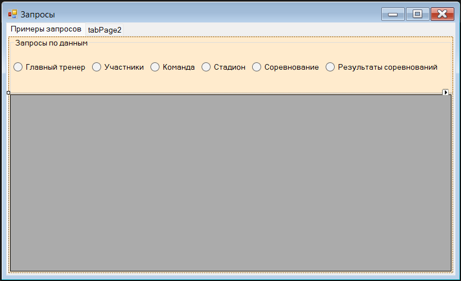Select the Главный тренер radio button
Screen dimensions: 461x281
tap(18, 67)
